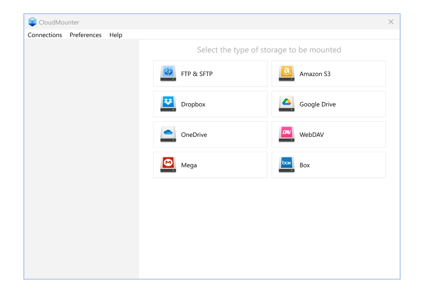Choose the Google Drive label
The height and width of the screenshot is (304, 424).
(x=318, y=104)
